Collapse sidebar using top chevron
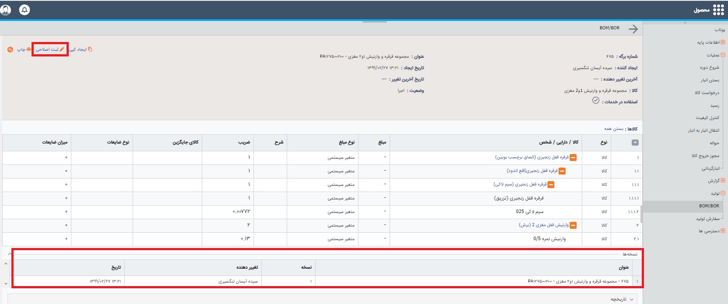728x304 pixels. point(685,23)
